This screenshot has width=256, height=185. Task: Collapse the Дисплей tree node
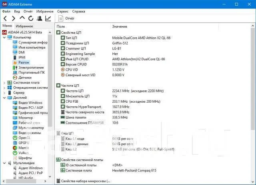point(4,98)
